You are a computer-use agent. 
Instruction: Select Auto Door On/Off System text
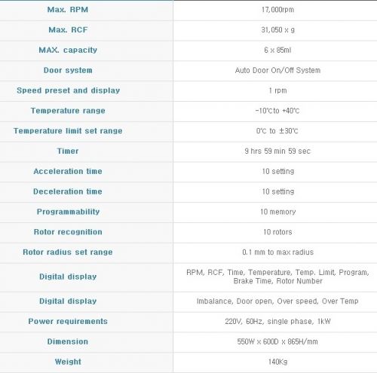(x=277, y=70)
